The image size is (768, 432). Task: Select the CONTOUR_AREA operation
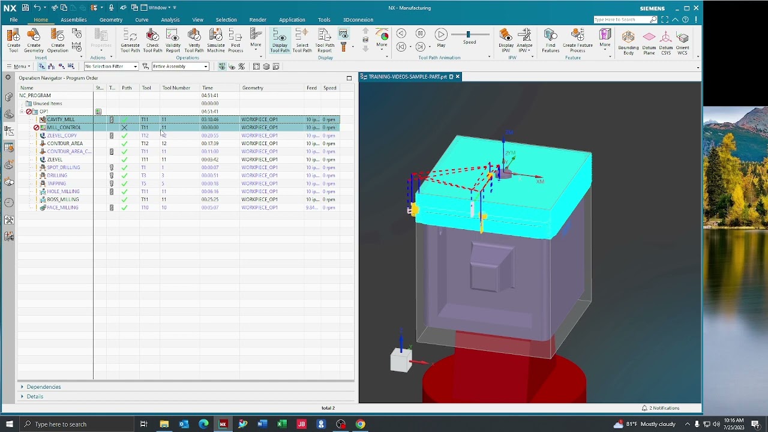pos(65,143)
